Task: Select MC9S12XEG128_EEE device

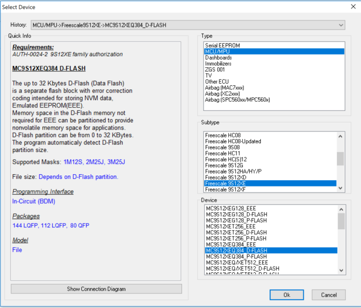Action: (x=271, y=208)
